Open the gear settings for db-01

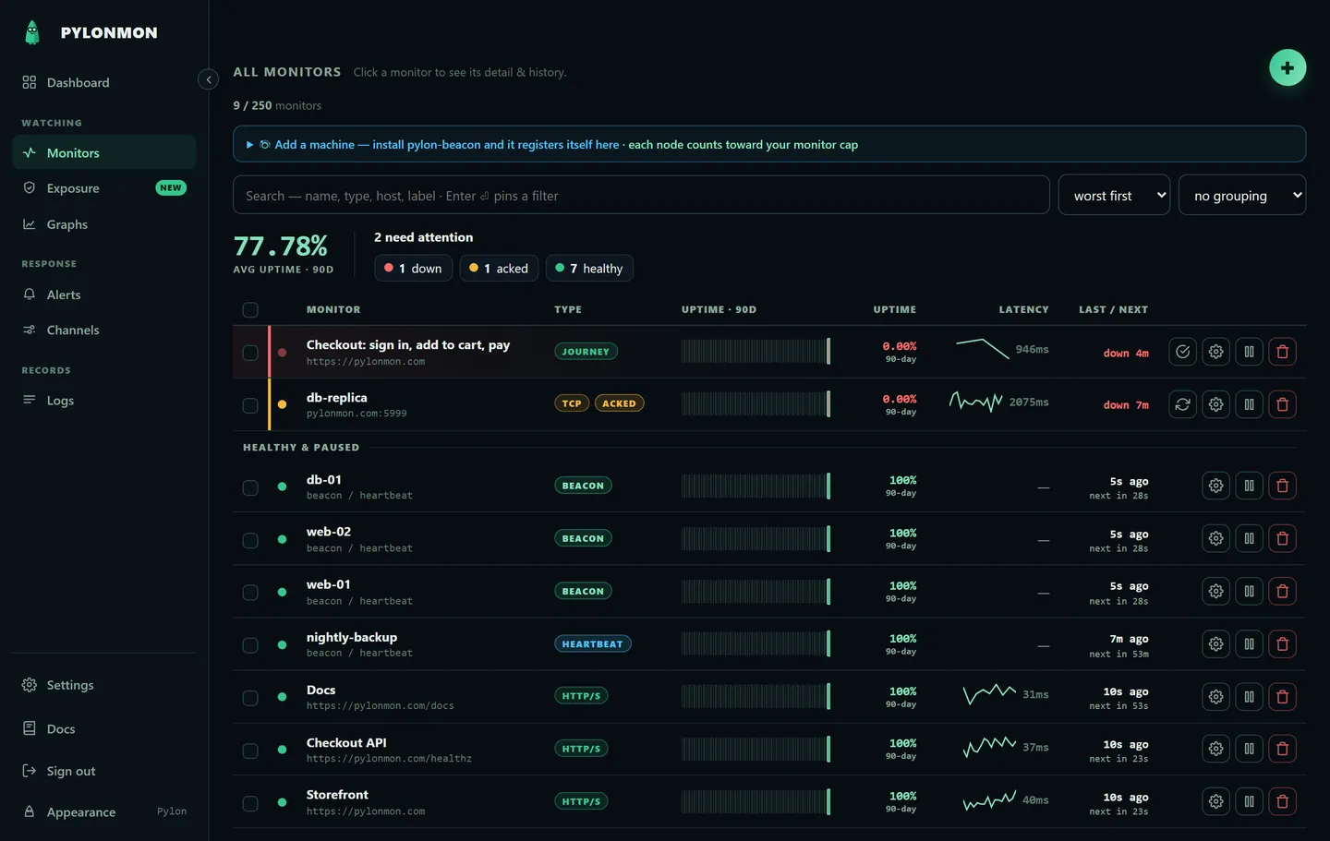[1215, 486]
